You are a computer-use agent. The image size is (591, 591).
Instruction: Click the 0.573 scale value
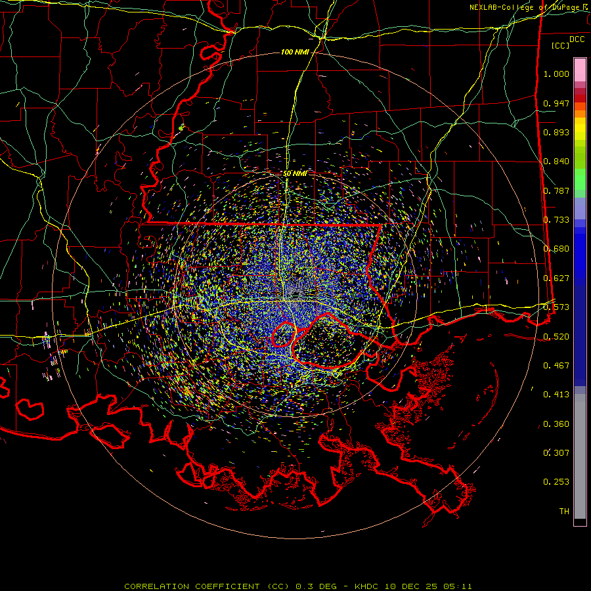556,307
